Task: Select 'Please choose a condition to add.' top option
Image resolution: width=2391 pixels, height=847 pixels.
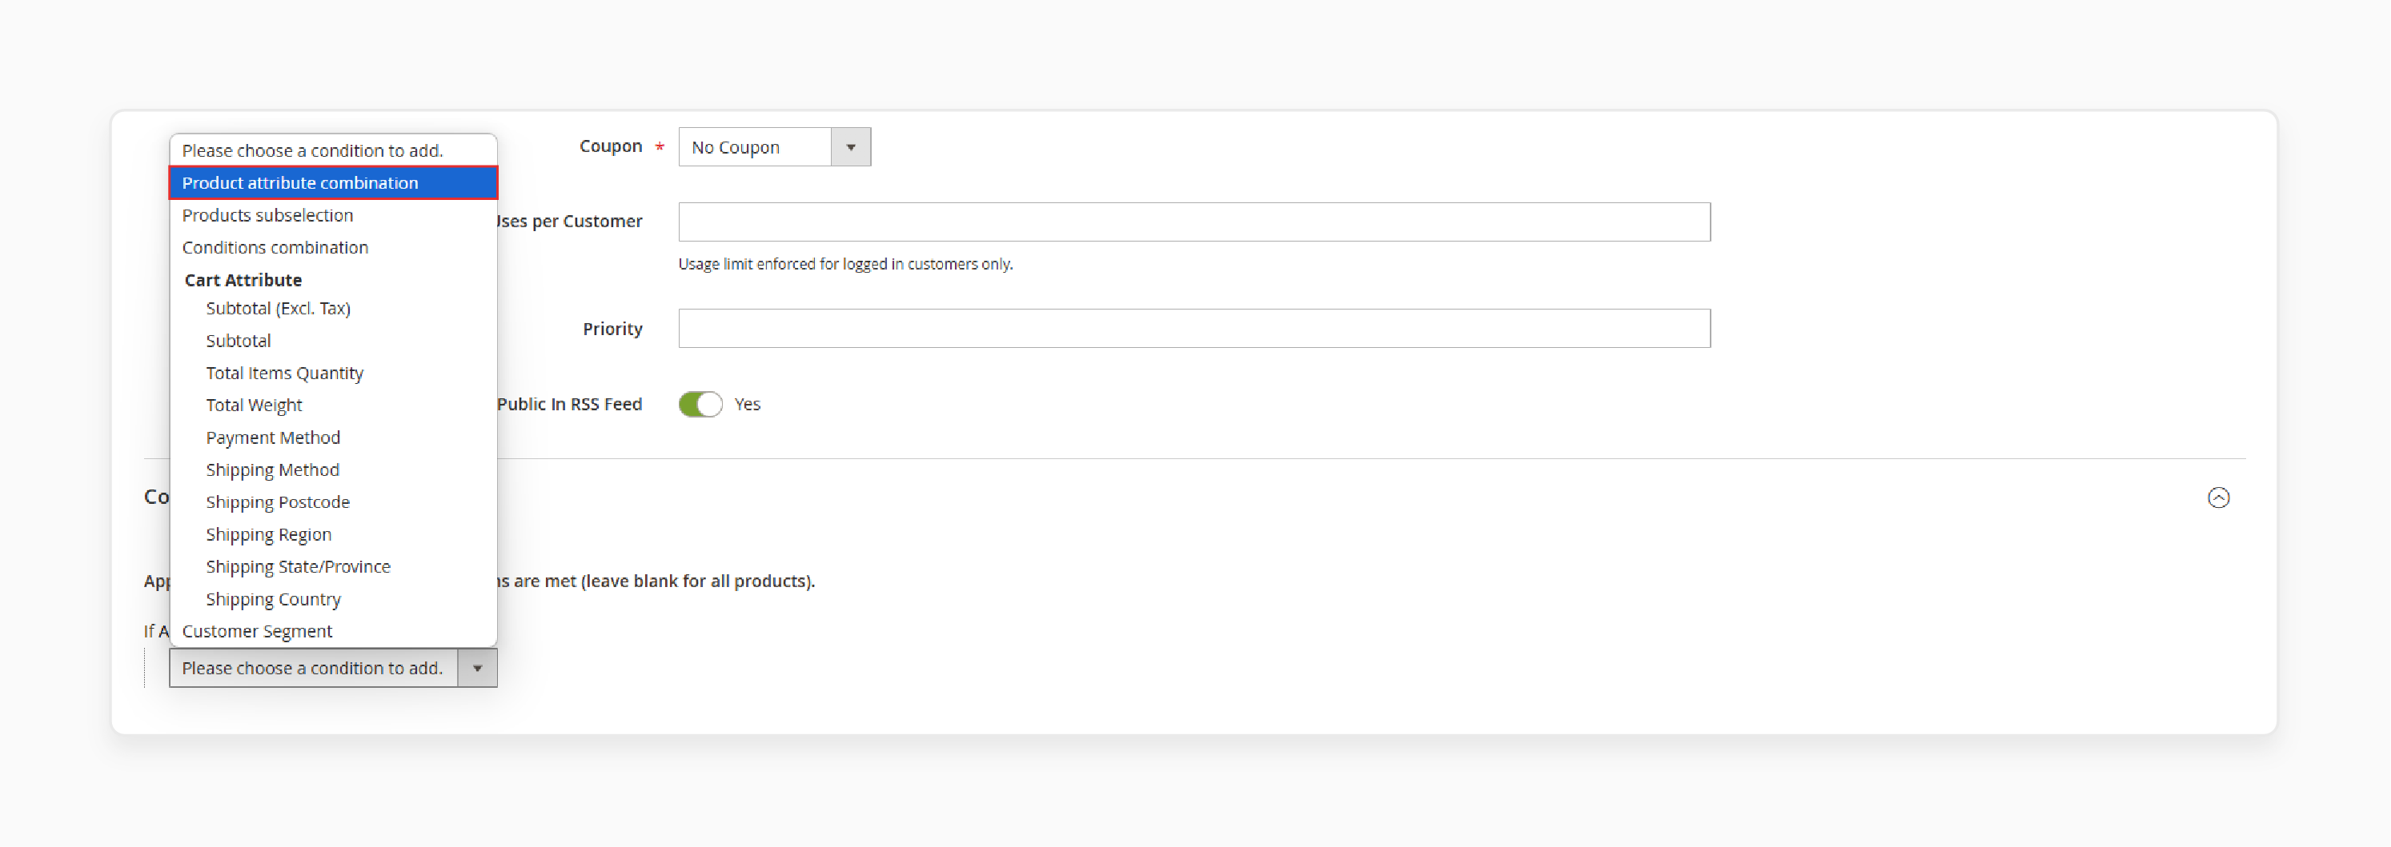Action: tap(333, 150)
